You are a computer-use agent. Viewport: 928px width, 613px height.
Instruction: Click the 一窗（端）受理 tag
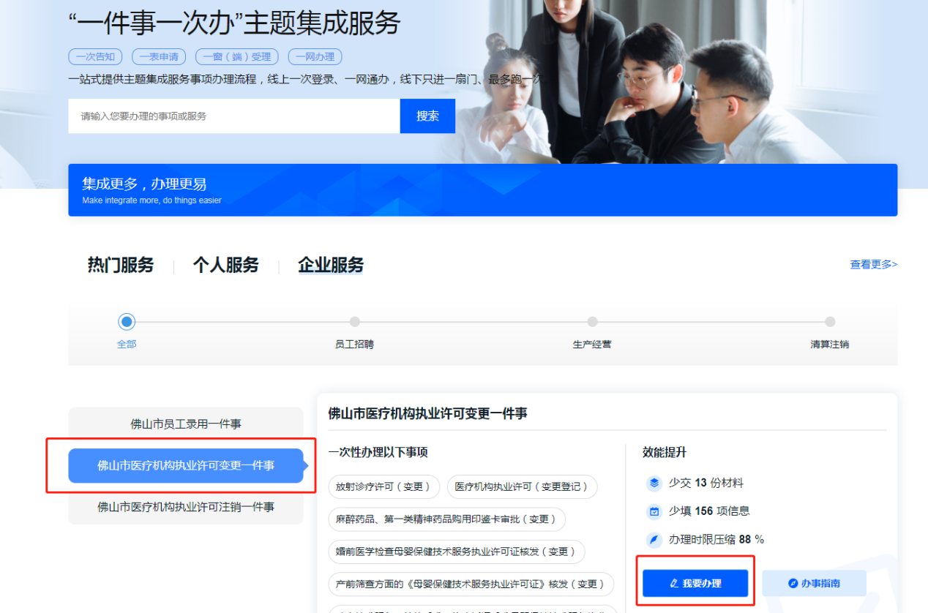click(x=237, y=56)
